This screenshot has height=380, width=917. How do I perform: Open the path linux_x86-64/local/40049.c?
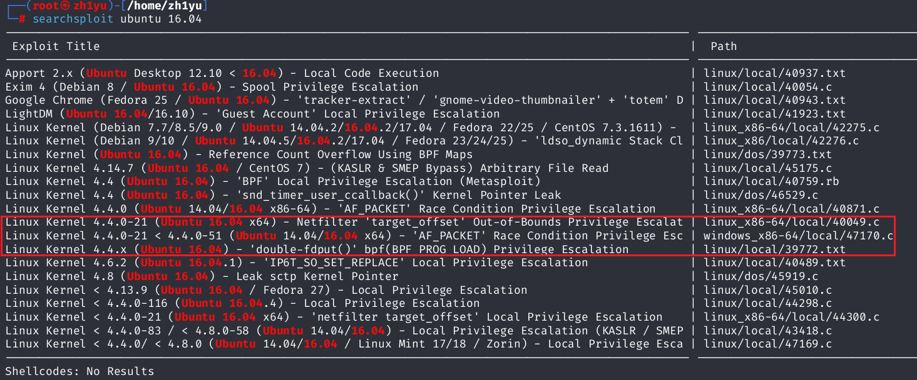tap(791, 222)
